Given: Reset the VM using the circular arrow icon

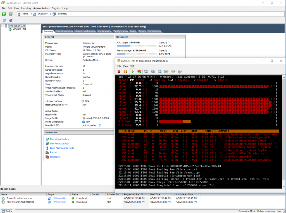Looking at the screenshot, I should (x=139, y=72).
